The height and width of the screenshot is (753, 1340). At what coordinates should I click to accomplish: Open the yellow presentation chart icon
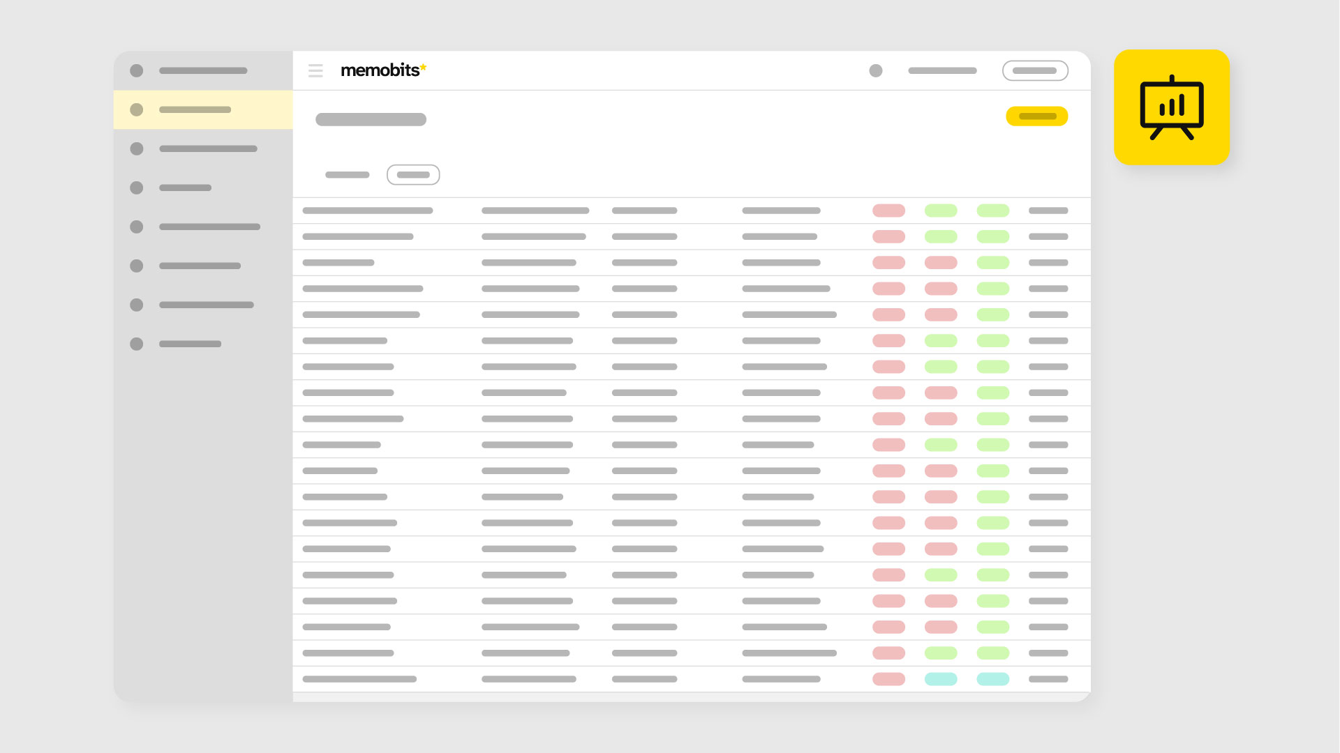(1171, 107)
